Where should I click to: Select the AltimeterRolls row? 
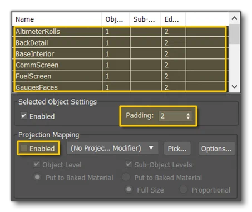pyautogui.click(x=121, y=32)
